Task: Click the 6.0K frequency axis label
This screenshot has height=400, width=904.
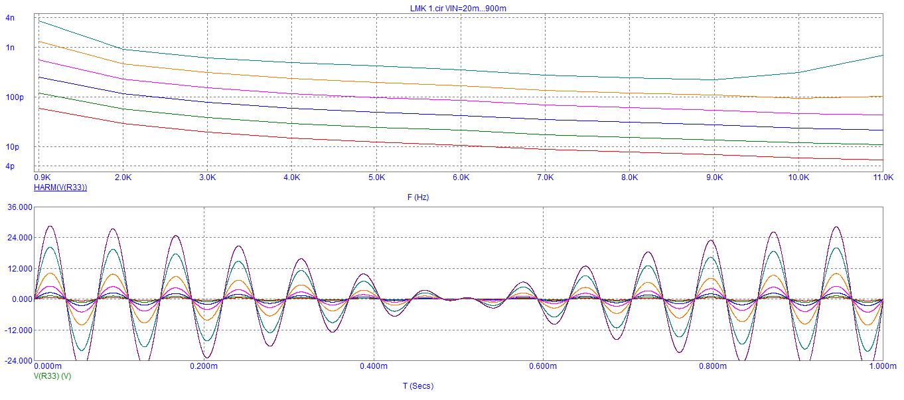Action: 461,178
